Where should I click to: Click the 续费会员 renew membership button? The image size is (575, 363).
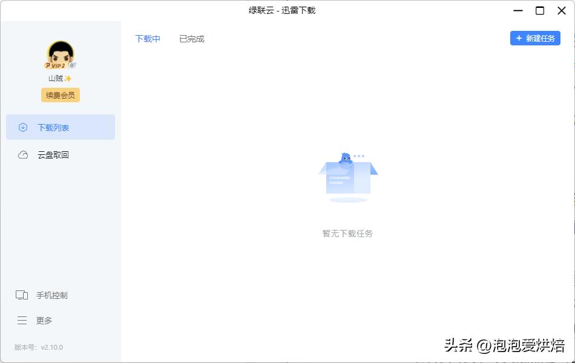(60, 95)
